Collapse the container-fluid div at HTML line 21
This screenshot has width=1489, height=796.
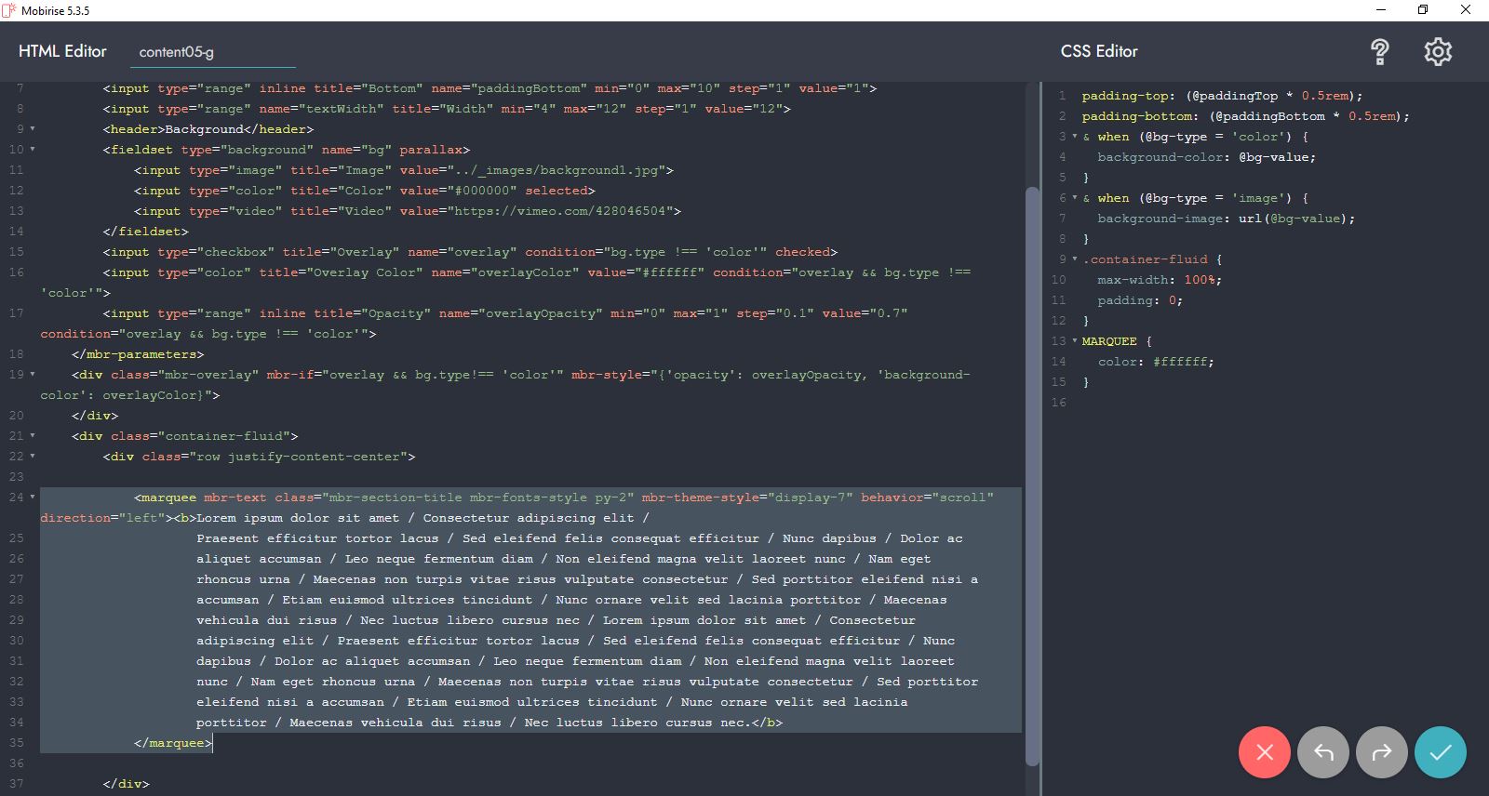(33, 436)
